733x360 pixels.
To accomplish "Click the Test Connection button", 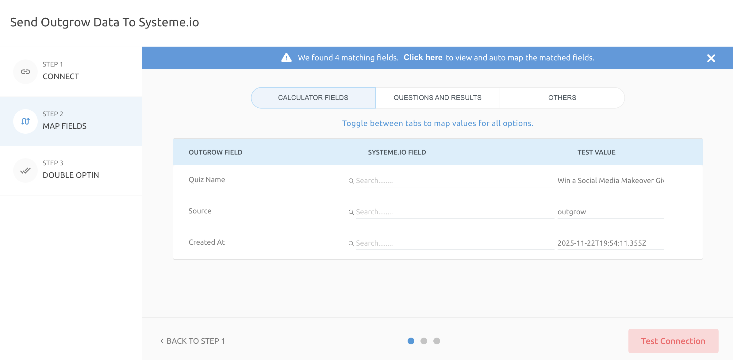I will 673,341.
